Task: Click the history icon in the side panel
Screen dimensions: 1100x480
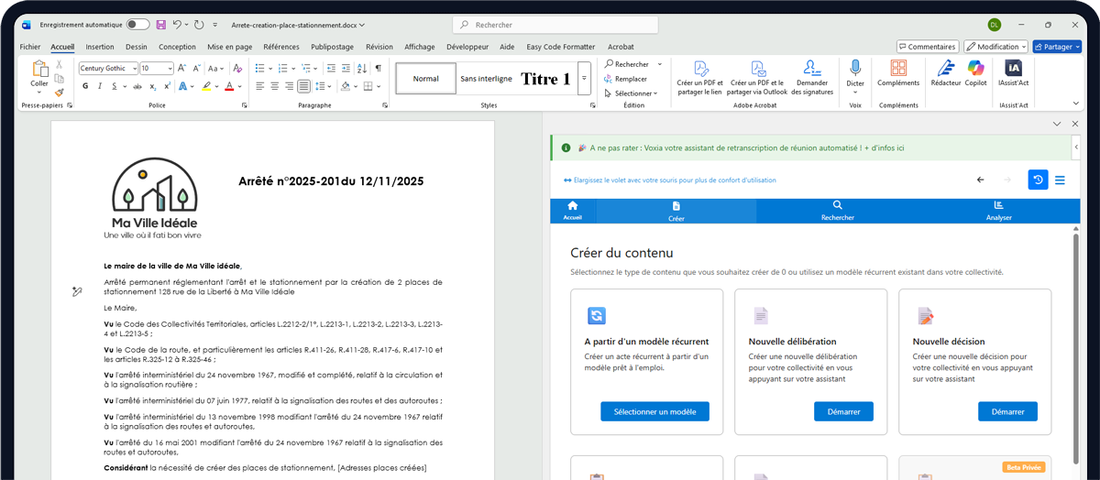Action: (x=1038, y=180)
